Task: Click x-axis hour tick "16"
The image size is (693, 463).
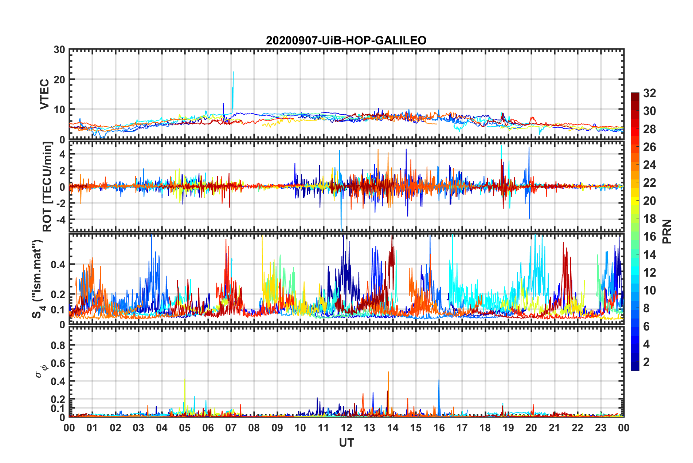Action: [439, 428]
